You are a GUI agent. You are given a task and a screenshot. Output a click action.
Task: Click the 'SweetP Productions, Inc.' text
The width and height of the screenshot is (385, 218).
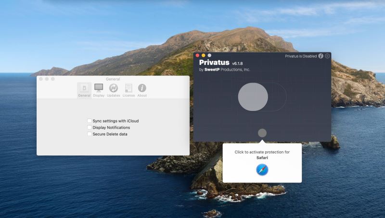coord(227,70)
